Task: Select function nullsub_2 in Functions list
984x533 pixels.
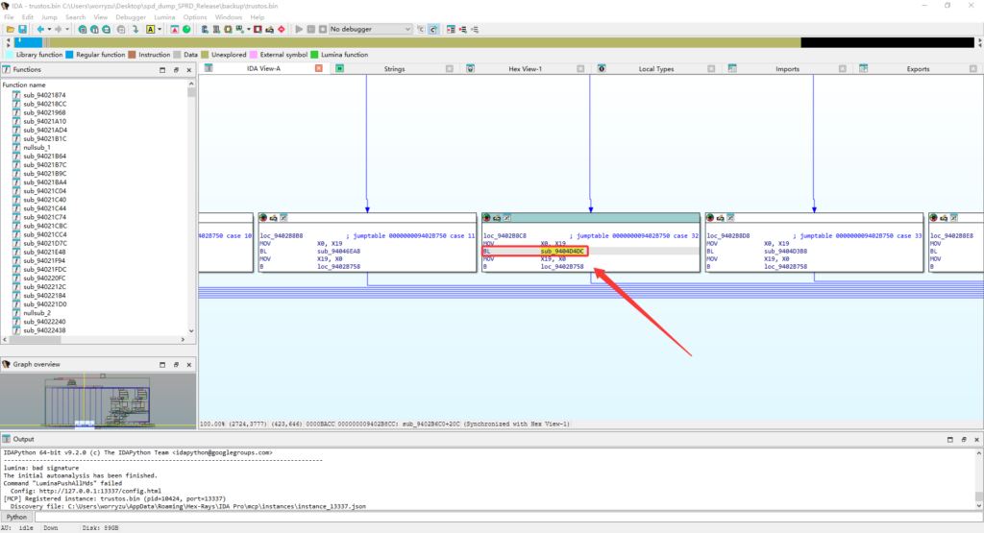Action: (37, 313)
